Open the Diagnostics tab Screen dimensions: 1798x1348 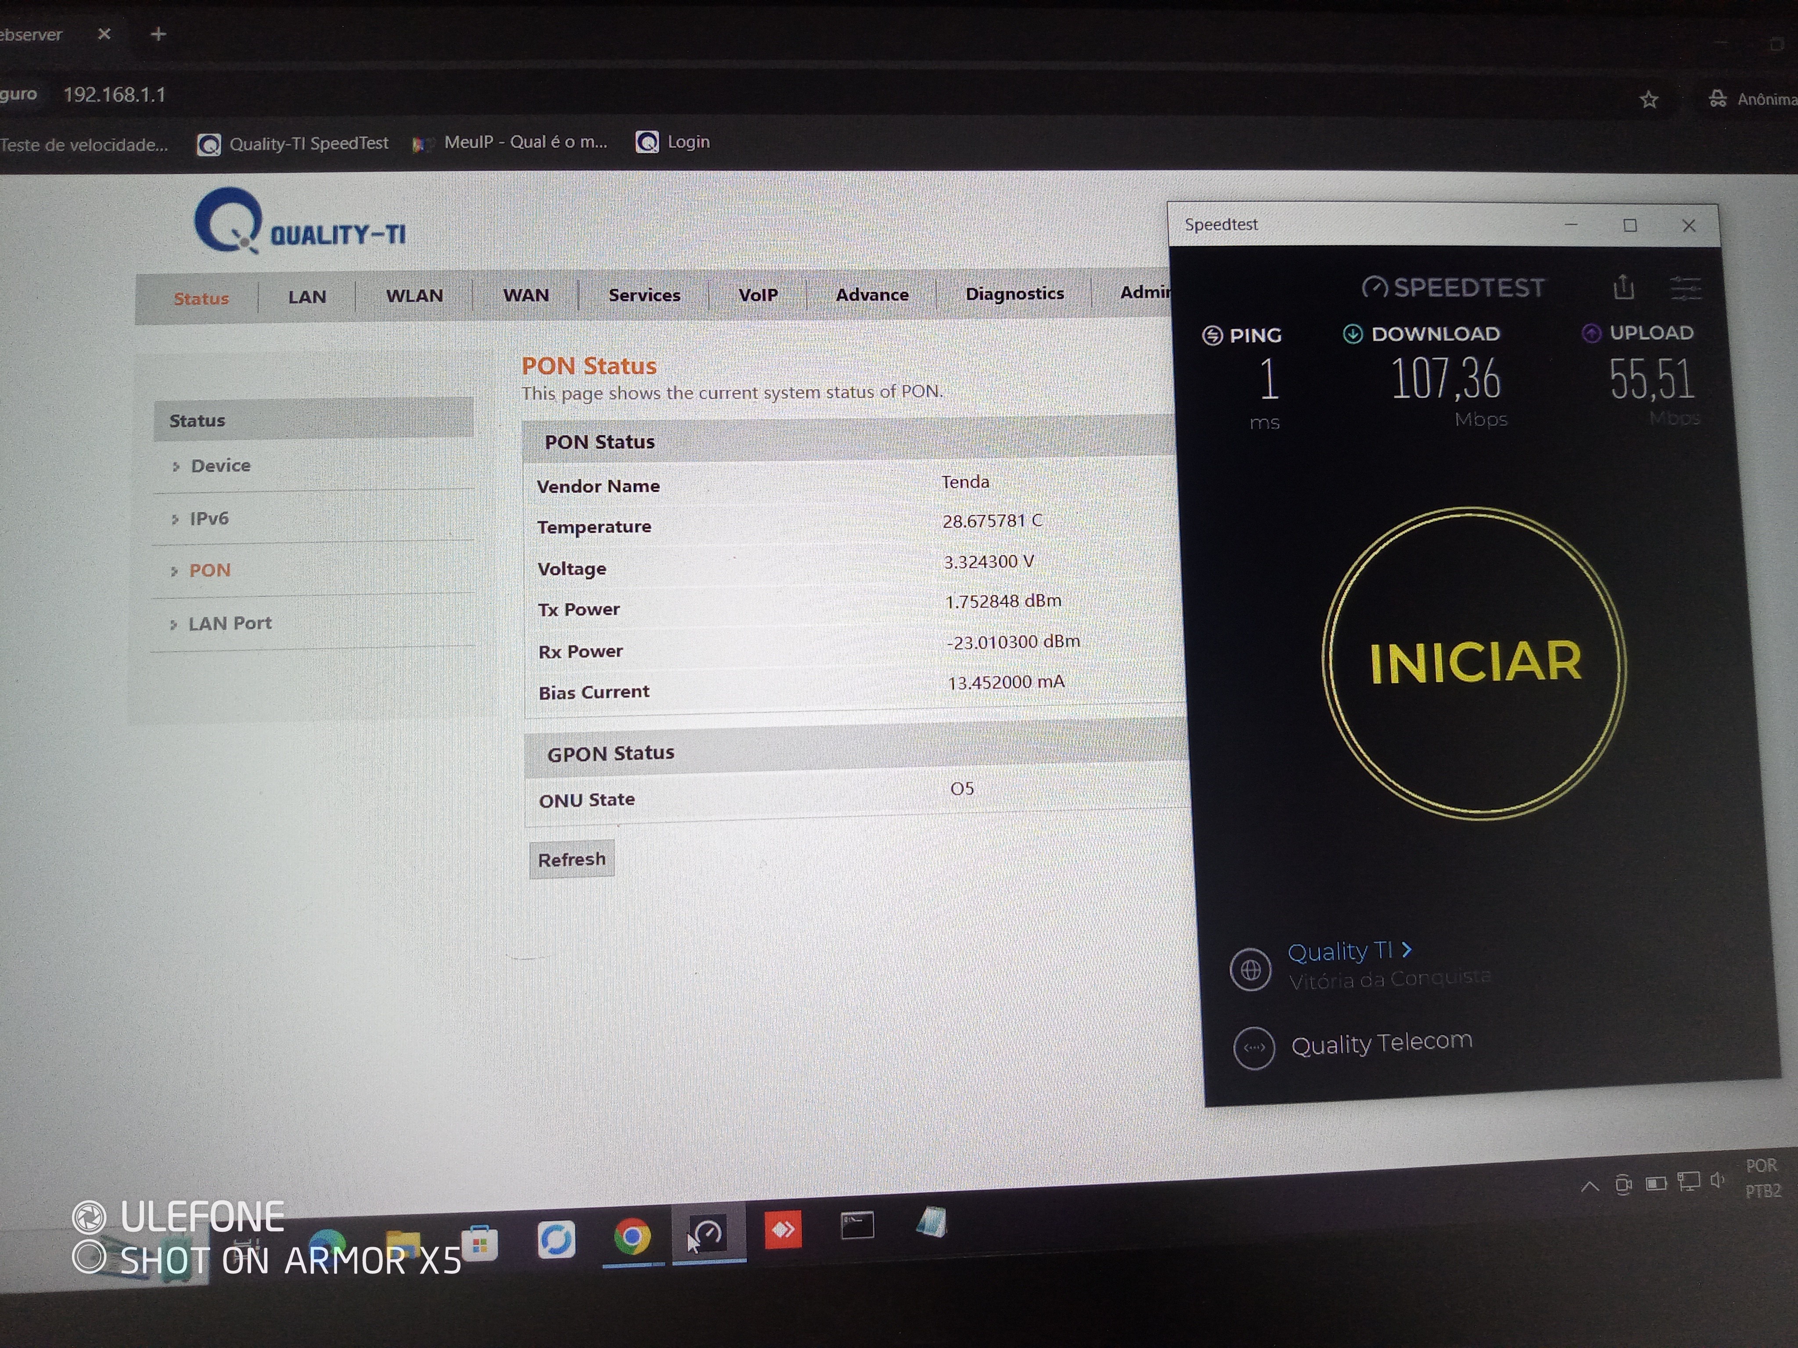coord(1014,293)
